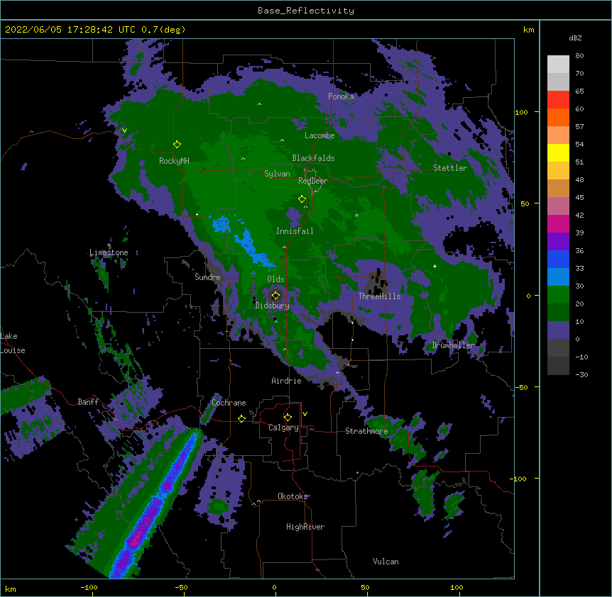The height and width of the screenshot is (597, 612).
Task: Pick the yellow 54-51 dBZ legend swatch
Action: (x=558, y=153)
